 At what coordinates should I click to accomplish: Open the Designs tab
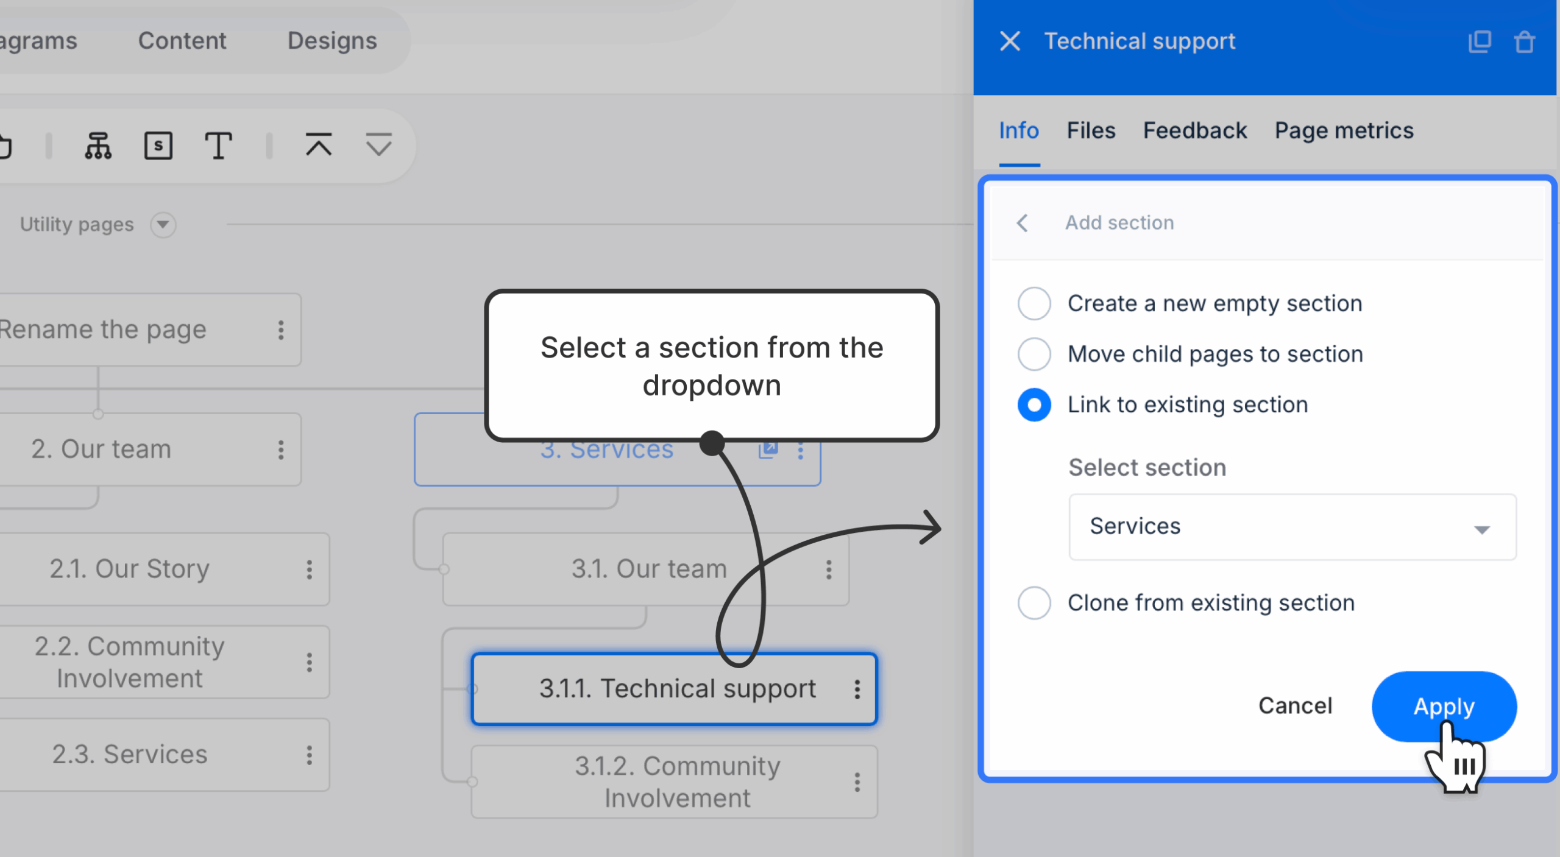point(332,41)
